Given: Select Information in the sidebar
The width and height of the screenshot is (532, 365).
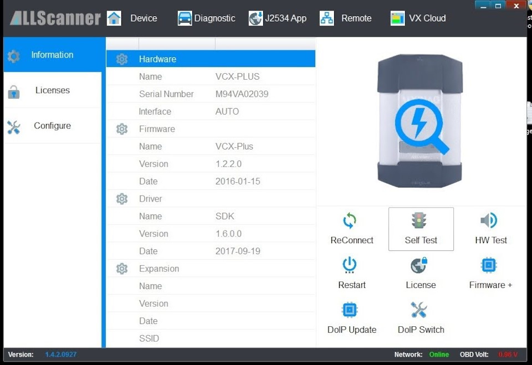Looking at the screenshot, I should 52,55.
